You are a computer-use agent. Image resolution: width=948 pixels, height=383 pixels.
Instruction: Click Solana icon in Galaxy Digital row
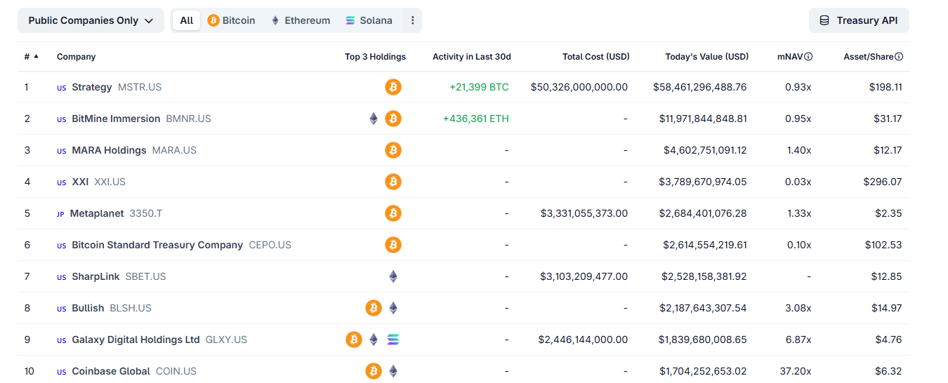pyautogui.click(x=393, y=340)
